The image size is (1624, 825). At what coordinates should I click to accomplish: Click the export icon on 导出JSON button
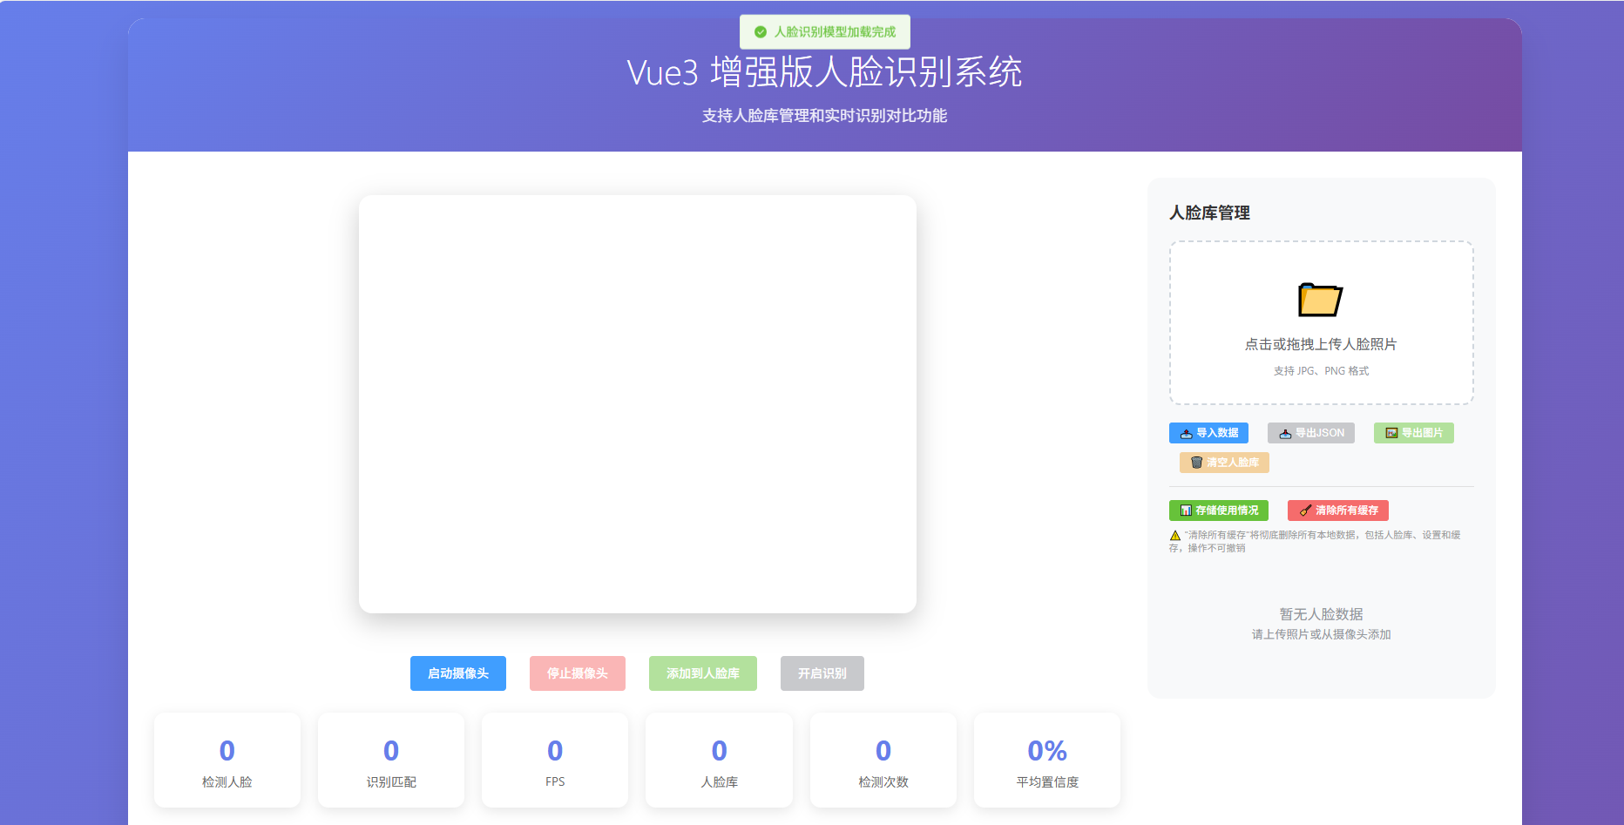pos(1286,434)
